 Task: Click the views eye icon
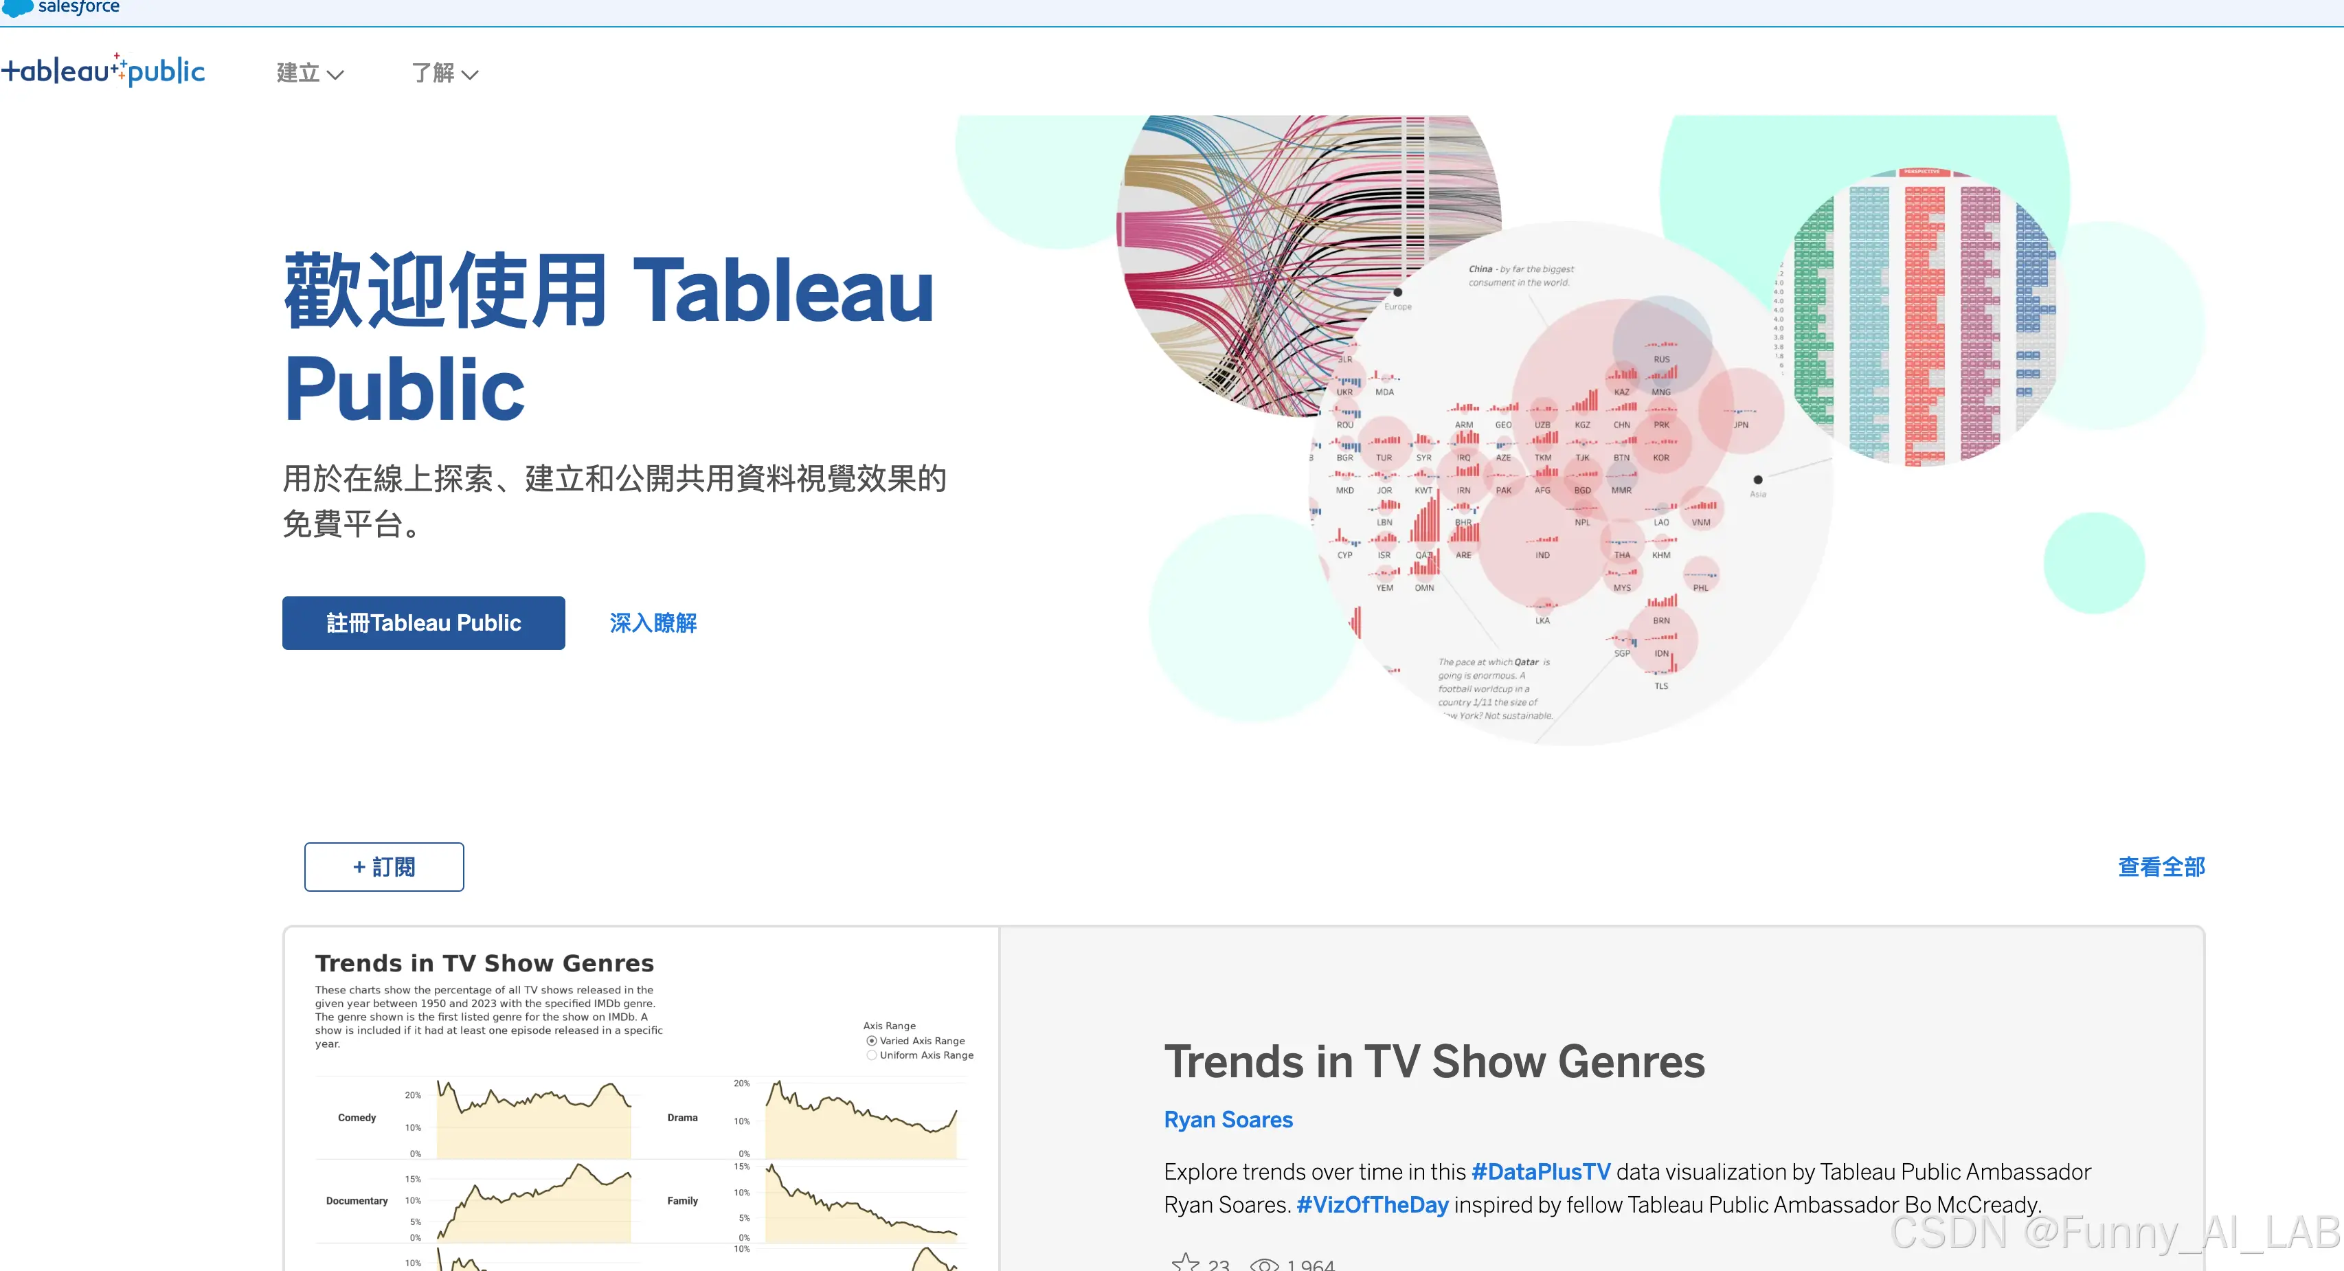[x=1265, y=1265]
